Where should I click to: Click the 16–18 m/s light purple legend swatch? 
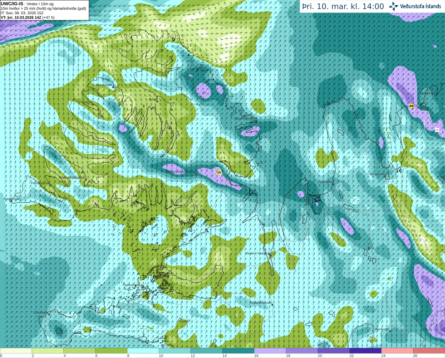pyautogui.click(x=270, y=351)
